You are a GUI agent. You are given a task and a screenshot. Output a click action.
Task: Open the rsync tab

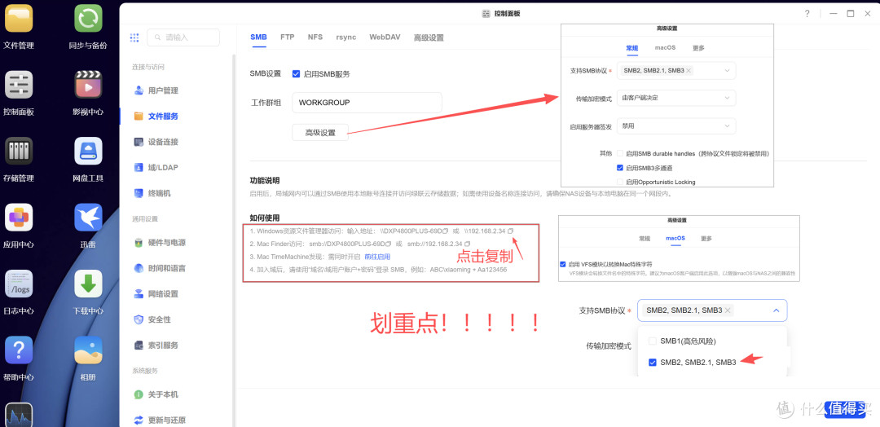click(346, 37)
